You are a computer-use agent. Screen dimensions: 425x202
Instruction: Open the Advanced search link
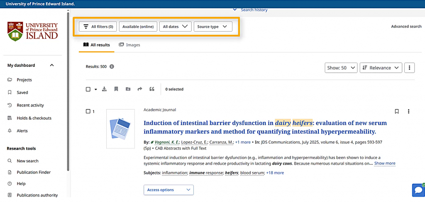(406, 27)
